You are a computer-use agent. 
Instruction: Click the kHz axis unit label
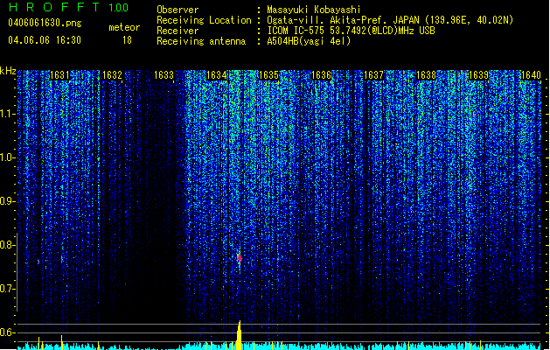click(8, 71)
